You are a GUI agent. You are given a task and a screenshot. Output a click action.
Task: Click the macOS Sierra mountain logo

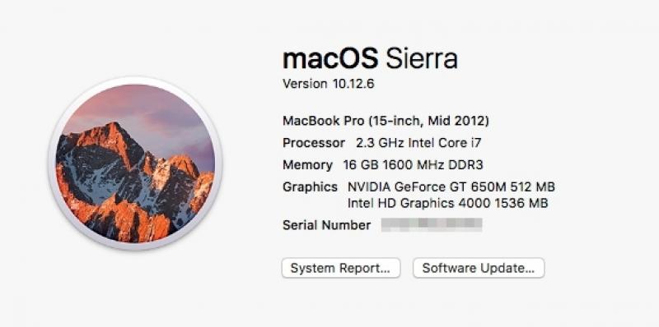pos(135,163)
